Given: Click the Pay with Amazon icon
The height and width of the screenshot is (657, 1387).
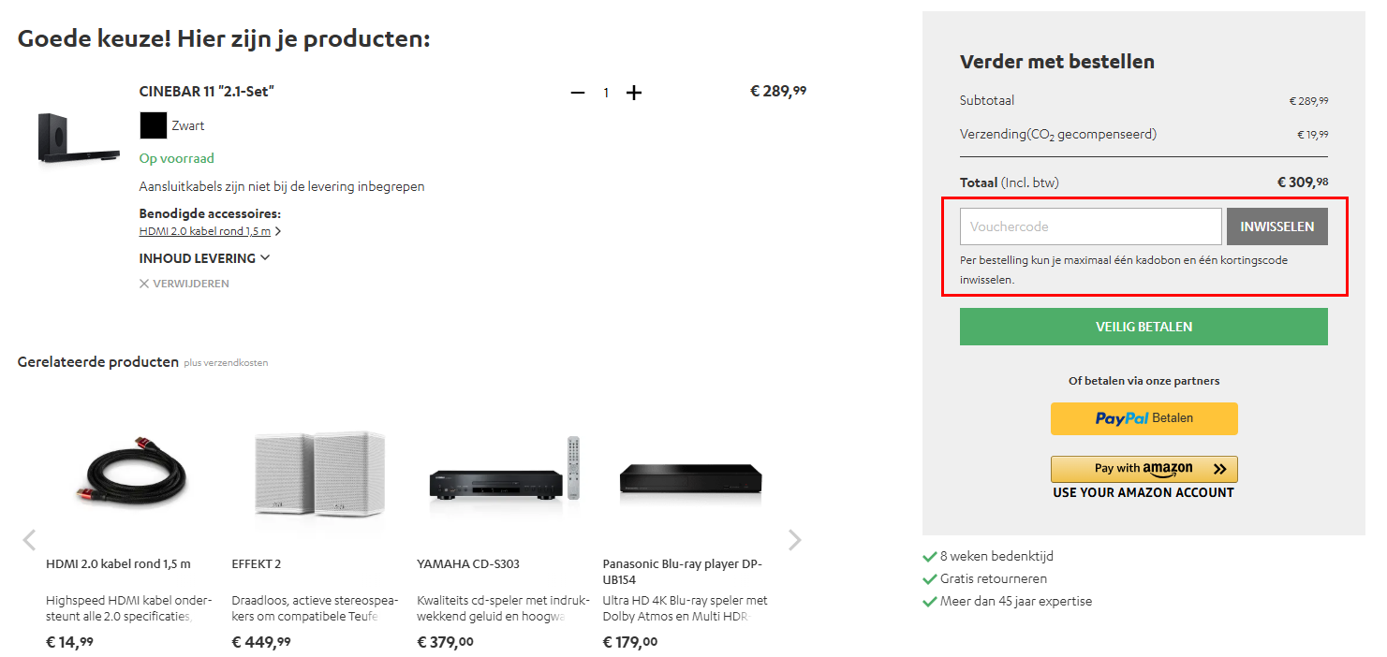Looking at the screenshot, I should click(1144, 469).
